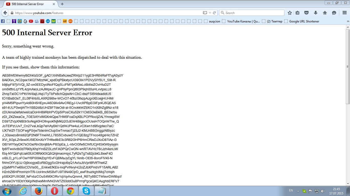Screen dimensions: 350x196
Task: Click 'If you see them, show them this information:'
Action: click(x=41, y=67)
